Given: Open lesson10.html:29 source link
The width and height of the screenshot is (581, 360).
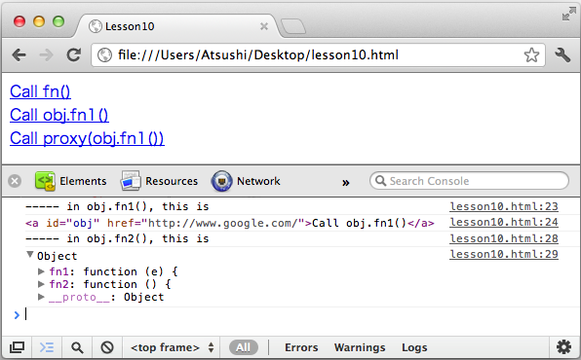Looking at the screenshot, I should (x=504, y=254).
